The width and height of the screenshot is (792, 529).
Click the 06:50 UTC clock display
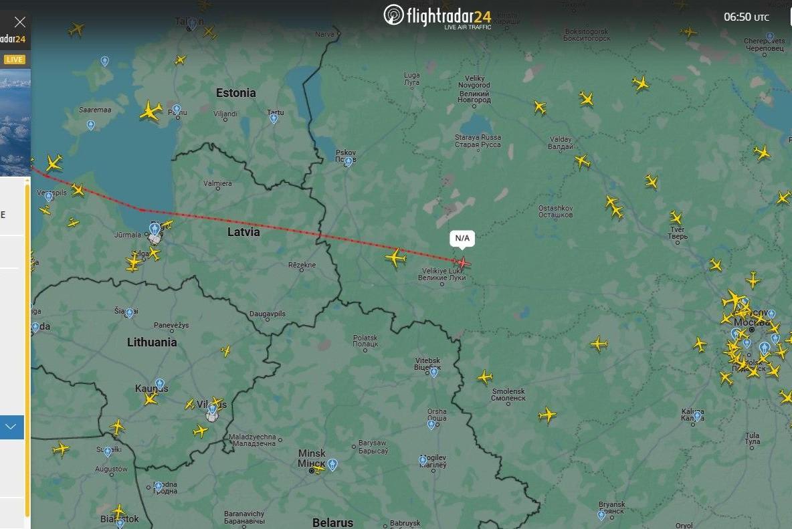(746, 17)
